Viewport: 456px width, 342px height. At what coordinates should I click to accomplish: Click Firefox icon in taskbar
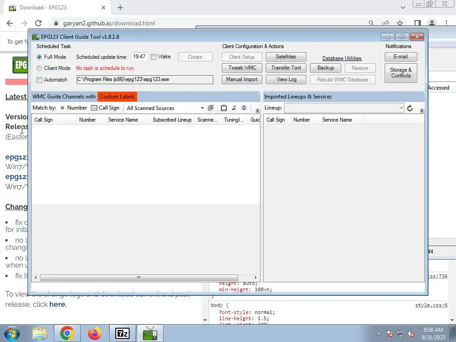pos(95,333)
